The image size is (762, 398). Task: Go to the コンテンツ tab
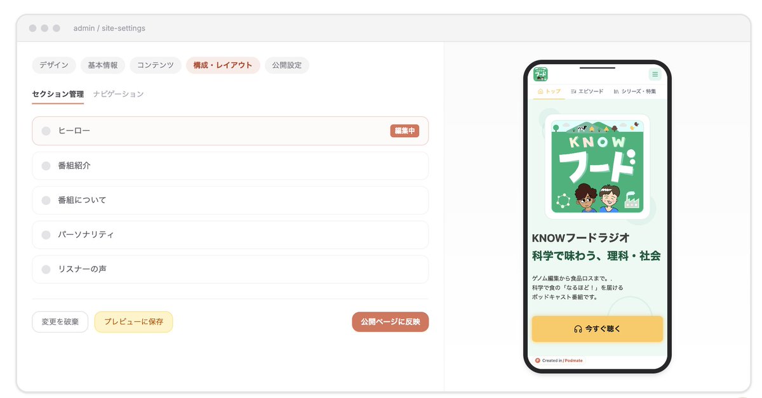tap(156, 65)
